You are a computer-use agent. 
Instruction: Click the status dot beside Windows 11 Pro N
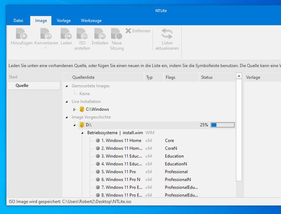[98, 179]
